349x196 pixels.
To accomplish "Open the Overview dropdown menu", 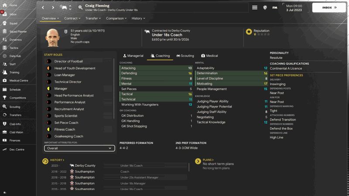I will click(51, 18).
